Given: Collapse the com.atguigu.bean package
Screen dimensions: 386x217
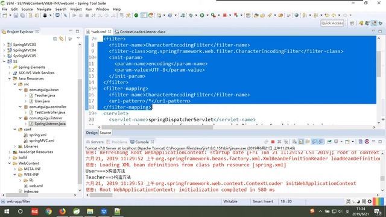Looking at the screenshot, I should pos(20,90).
